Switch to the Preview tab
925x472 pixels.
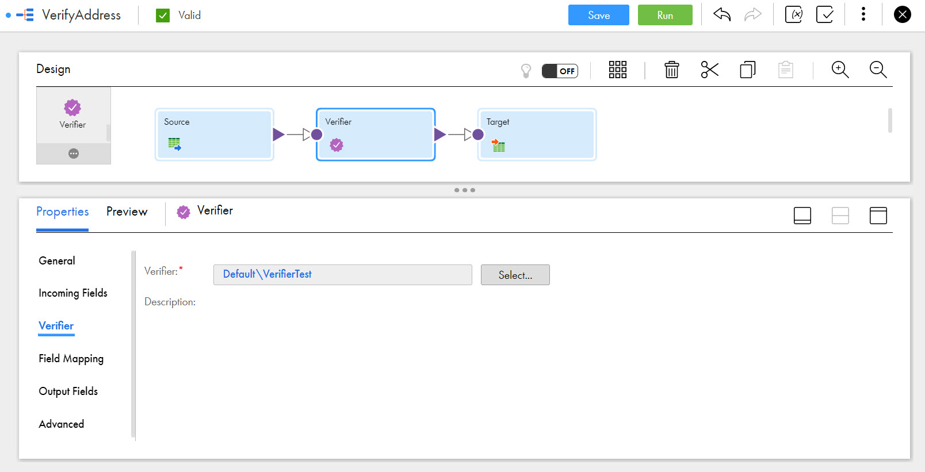[x=127, y=212]
